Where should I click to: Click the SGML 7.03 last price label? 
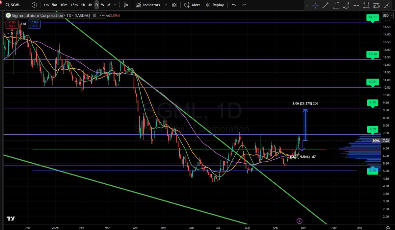[381, 140]
